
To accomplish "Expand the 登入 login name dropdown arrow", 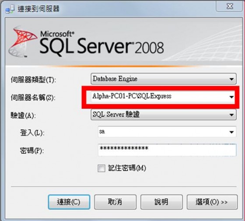I will pyautogui.click(x=231, y=132).
